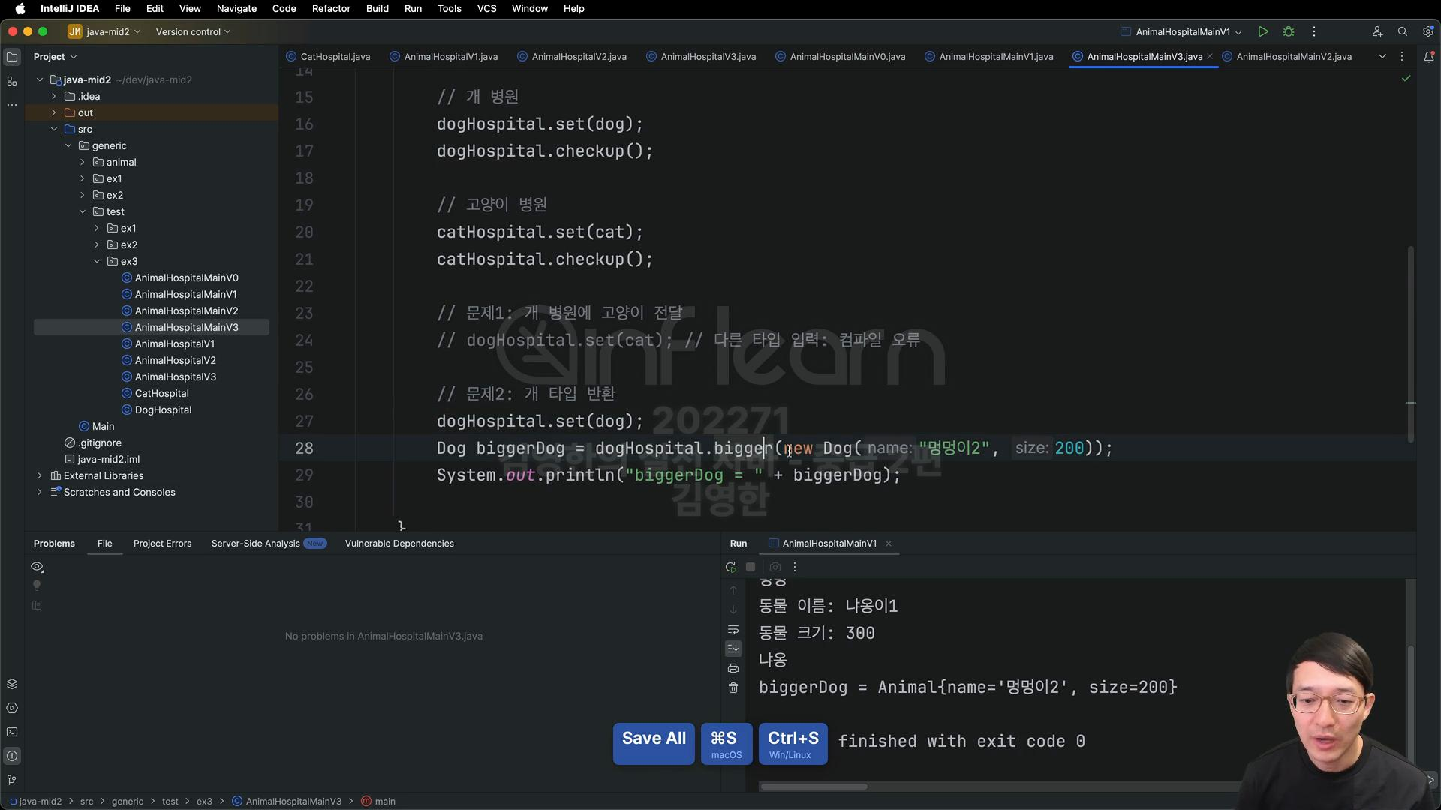Open Search Everywhere magnifier
The width and height of the screenshot is (1441, 810).
click(x=1403, y=31)
